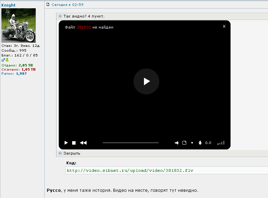Click the 'Сообщ.: 995' message count

(x=14, y=51)
